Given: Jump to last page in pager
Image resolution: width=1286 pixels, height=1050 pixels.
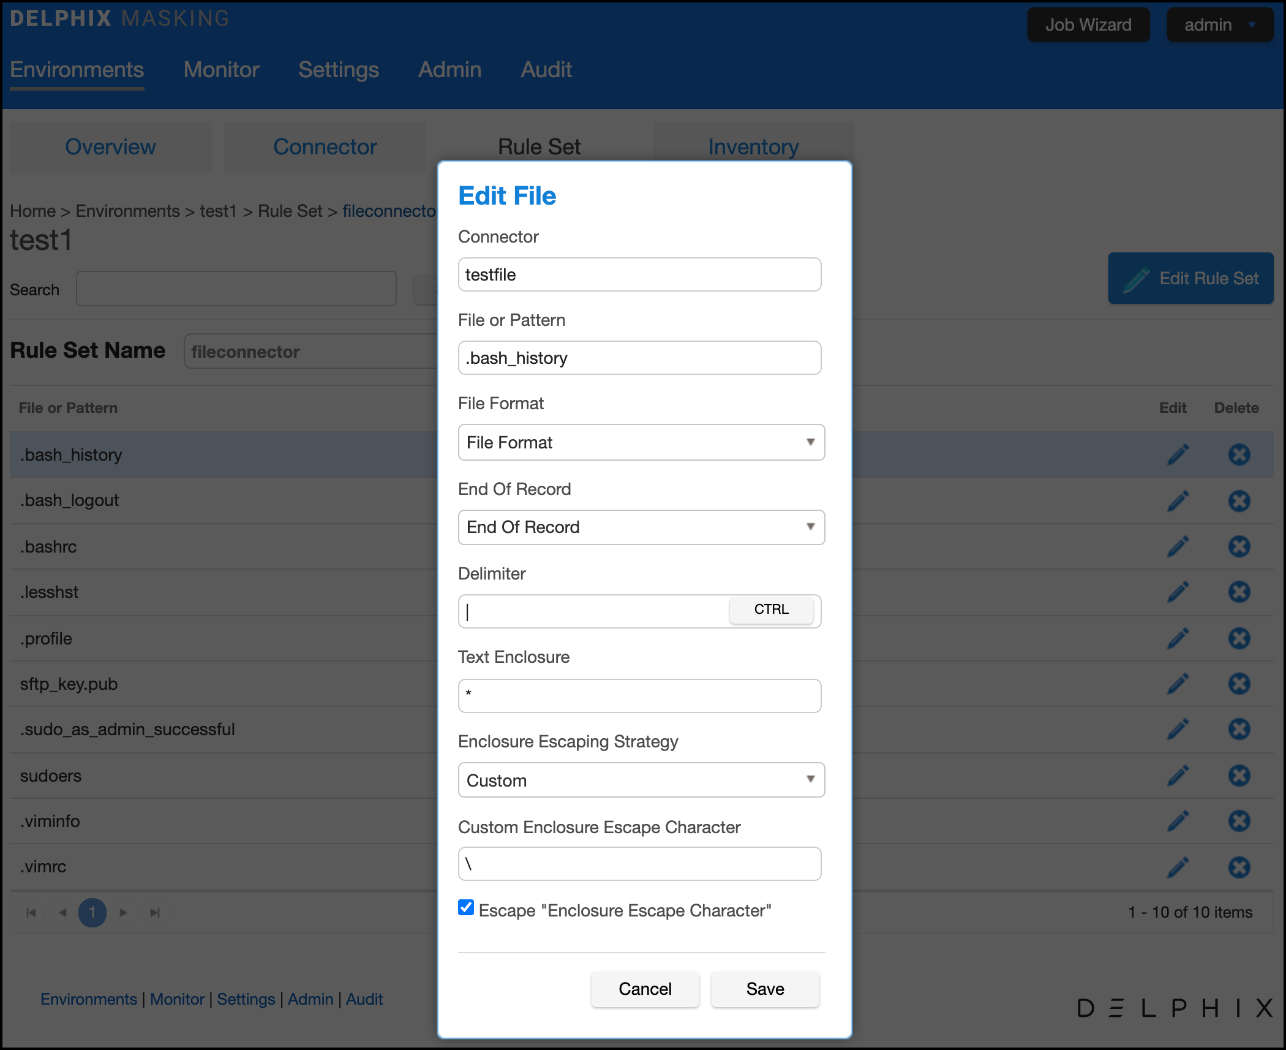Looking at the screenshot, I should (x=155, y=913).
